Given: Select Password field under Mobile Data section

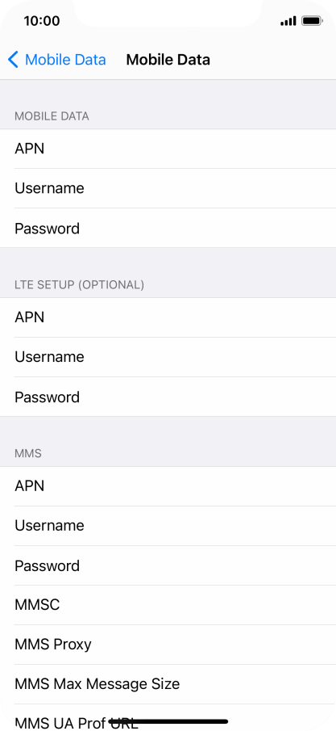Looking at the screenshot, I should click(168, 228).
